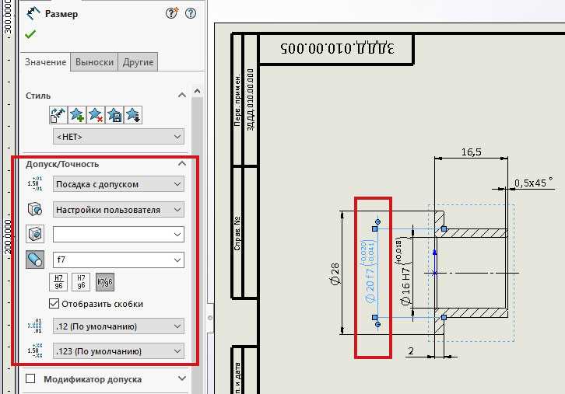This screenshot has width=565, height=394.
Task: Click the unit precision icon left of .12
Action: (x=35, y=326)
